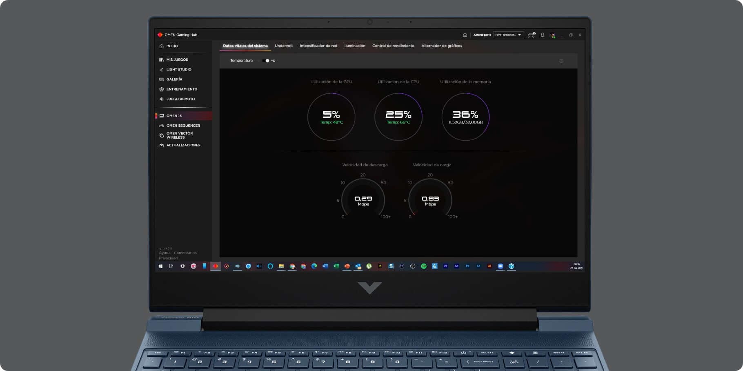
Task: Open Lightroom from the taskbar
Action: (x=478, y=266)
